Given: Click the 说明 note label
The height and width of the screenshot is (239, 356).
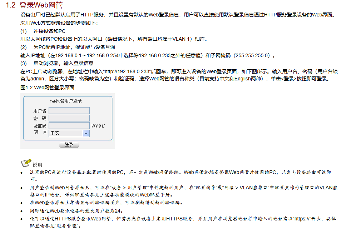Looking at the screenshot, I should [x=37, y=165].
